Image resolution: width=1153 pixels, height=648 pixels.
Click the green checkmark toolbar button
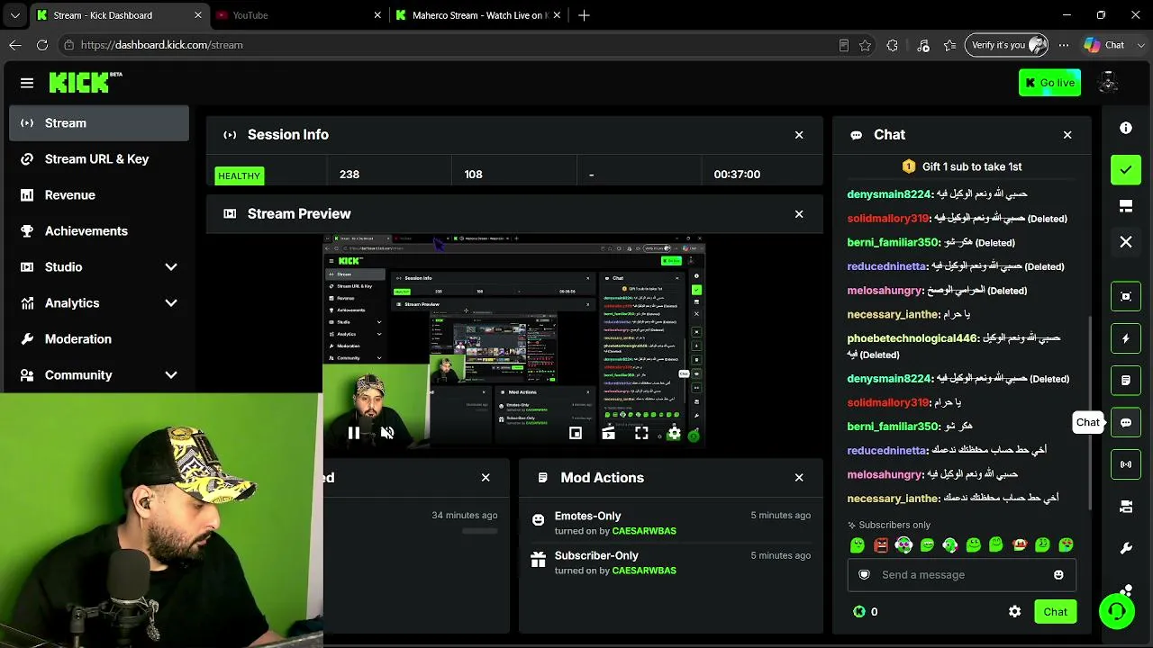(1126, 169)
